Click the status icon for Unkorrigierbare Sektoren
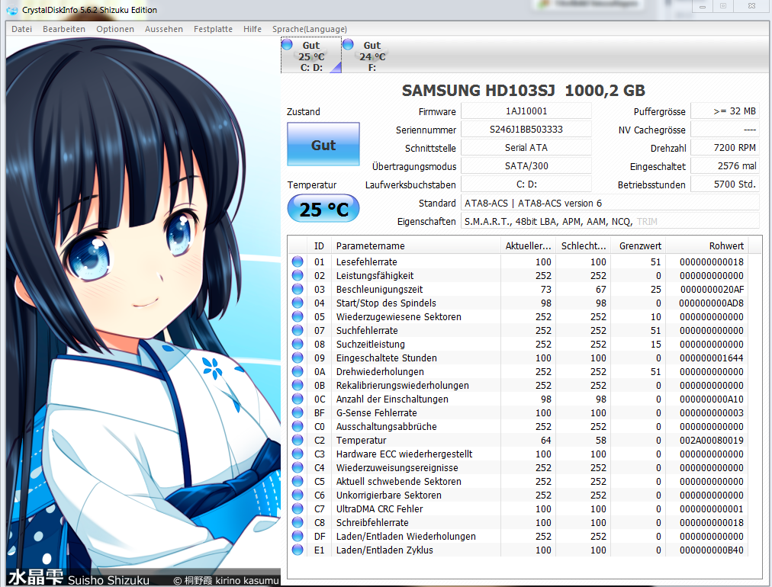The width and height of the screenshot is (772, 587). pyautogui.click(x=298, y=495)
